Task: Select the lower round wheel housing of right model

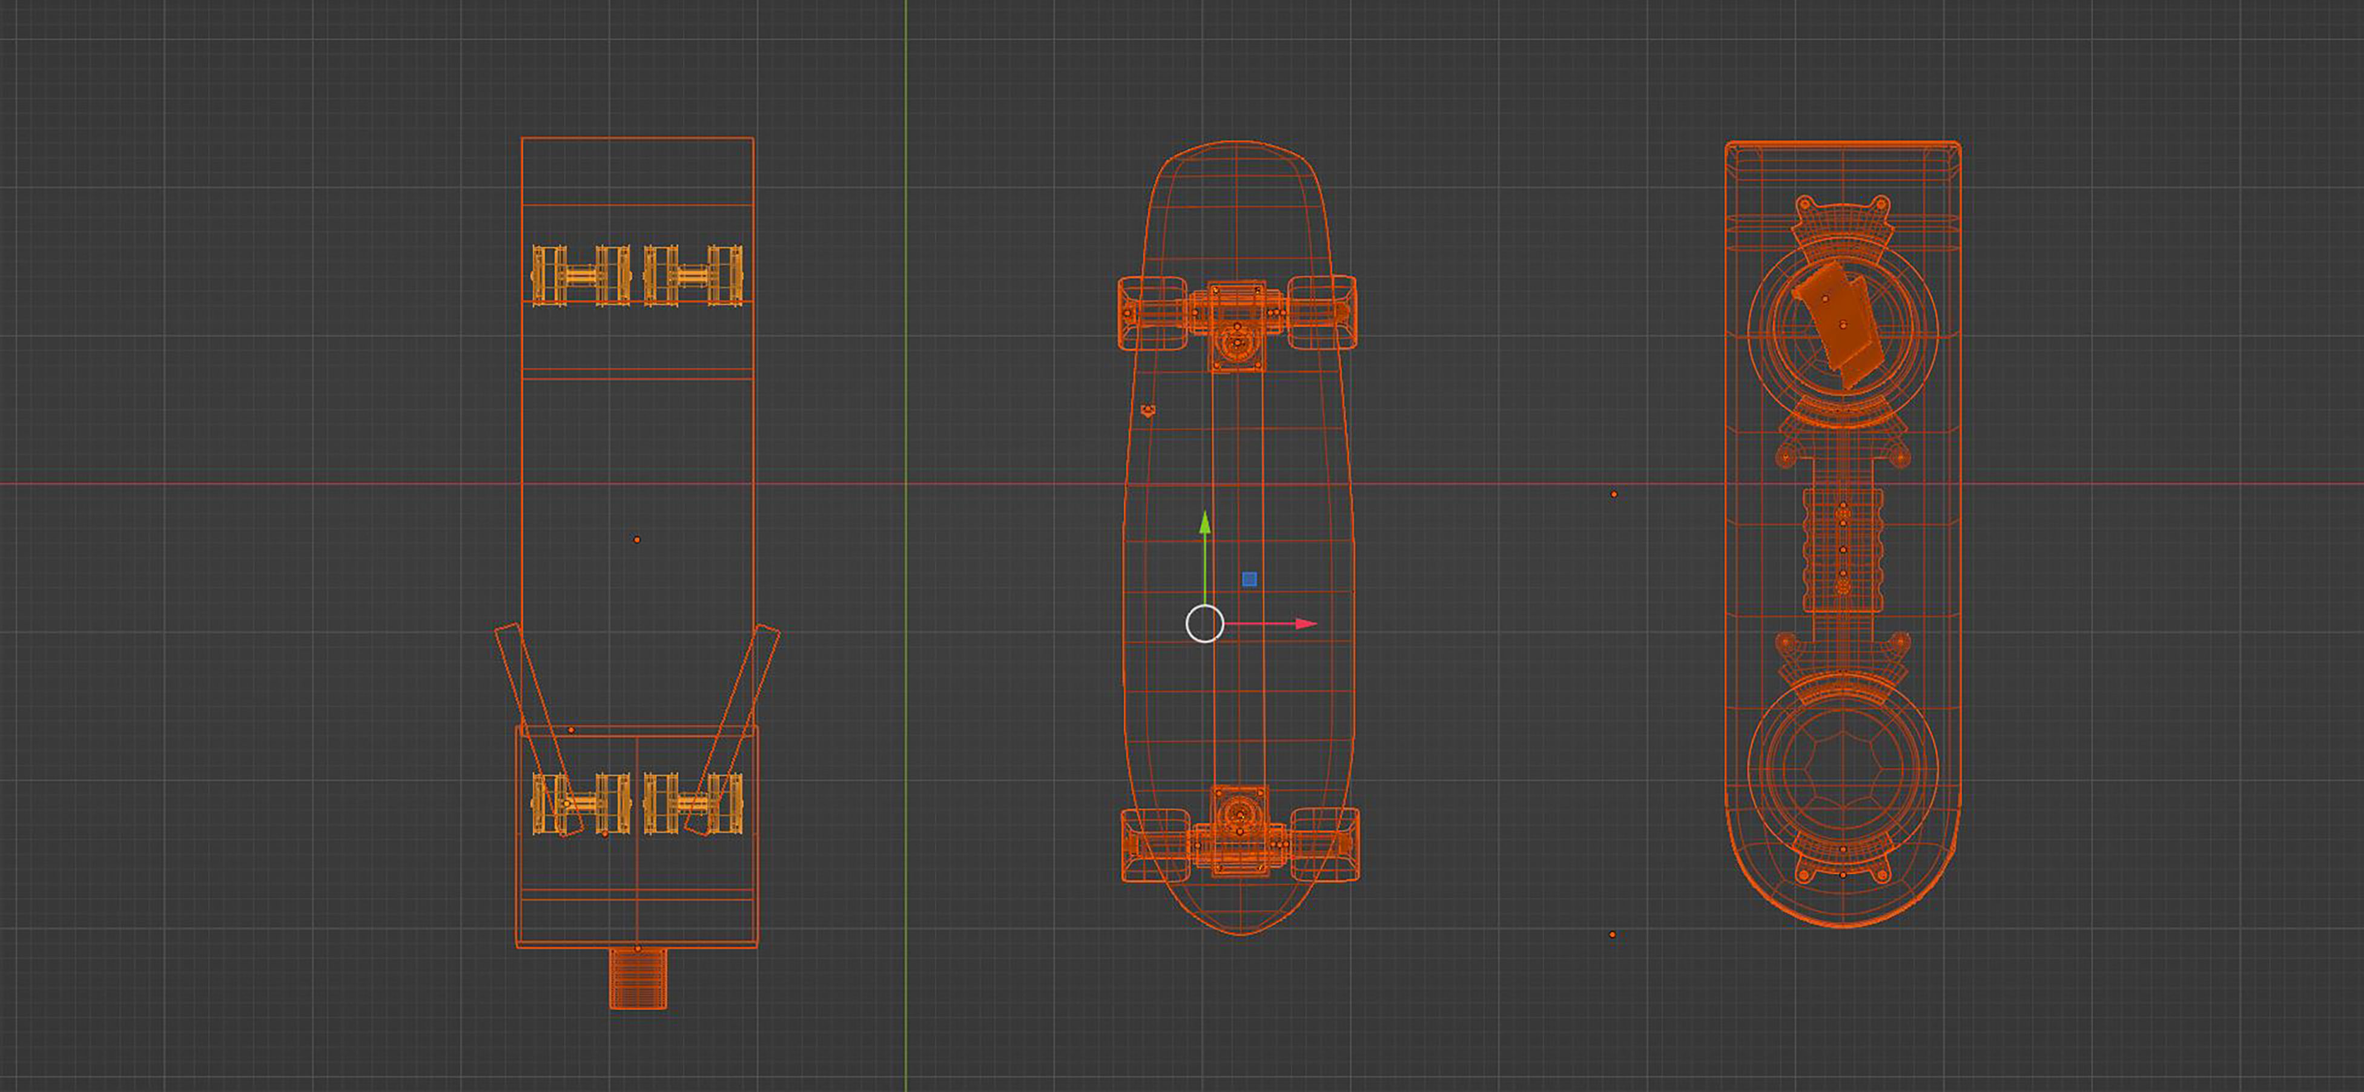Action: [x=1843, y=769]
